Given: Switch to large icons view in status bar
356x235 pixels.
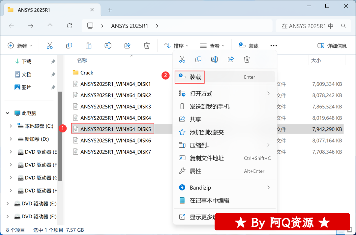Looking at the screenshot, I should click(350, 231).
